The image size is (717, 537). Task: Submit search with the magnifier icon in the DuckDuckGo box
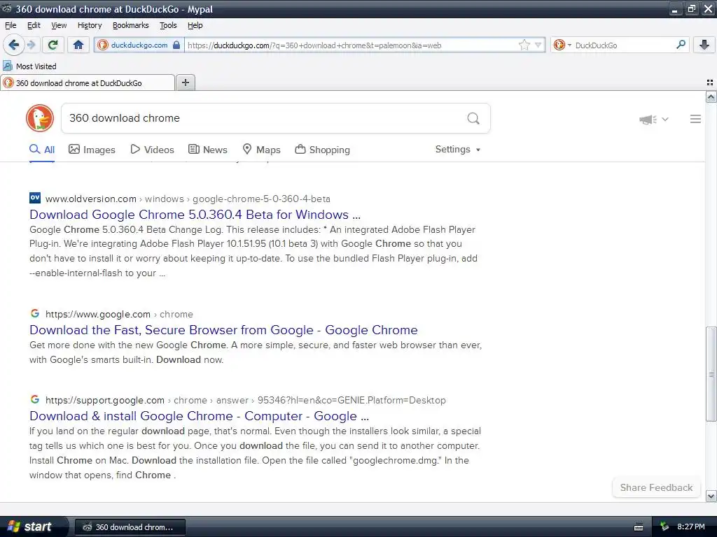point(473,118)
